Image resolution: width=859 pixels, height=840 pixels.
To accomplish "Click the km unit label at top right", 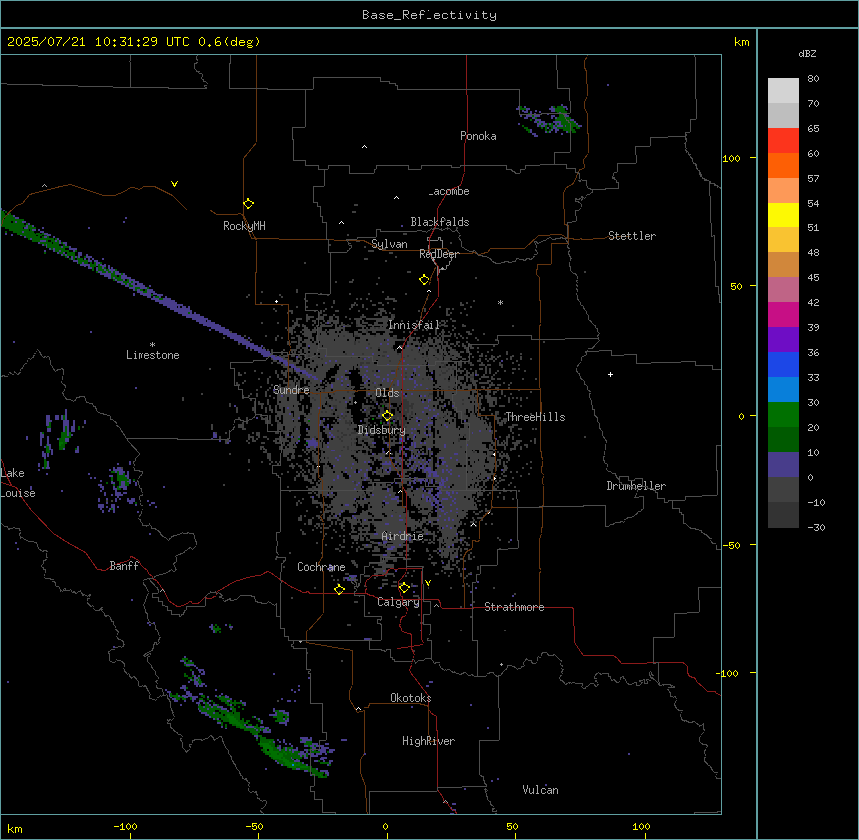I will coord(742,42).
